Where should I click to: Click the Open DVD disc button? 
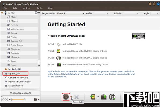(x=66, y=97)
